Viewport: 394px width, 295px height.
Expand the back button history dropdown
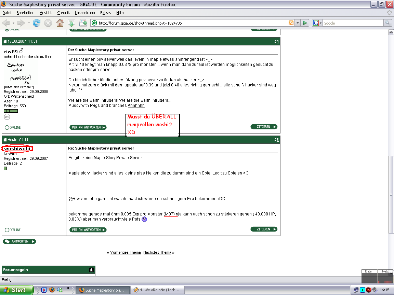pyautogui.click(x=14, y=23)
